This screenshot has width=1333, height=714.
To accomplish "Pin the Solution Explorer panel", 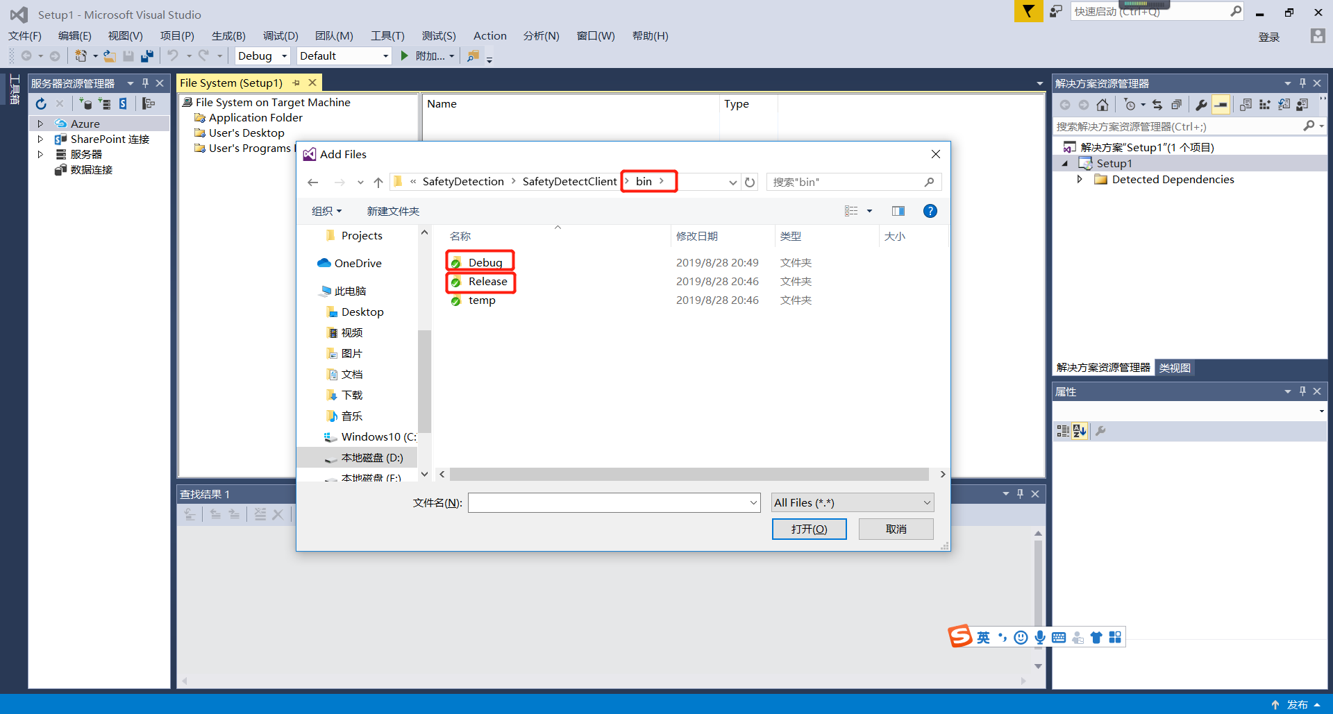I will pos(1302,83).
